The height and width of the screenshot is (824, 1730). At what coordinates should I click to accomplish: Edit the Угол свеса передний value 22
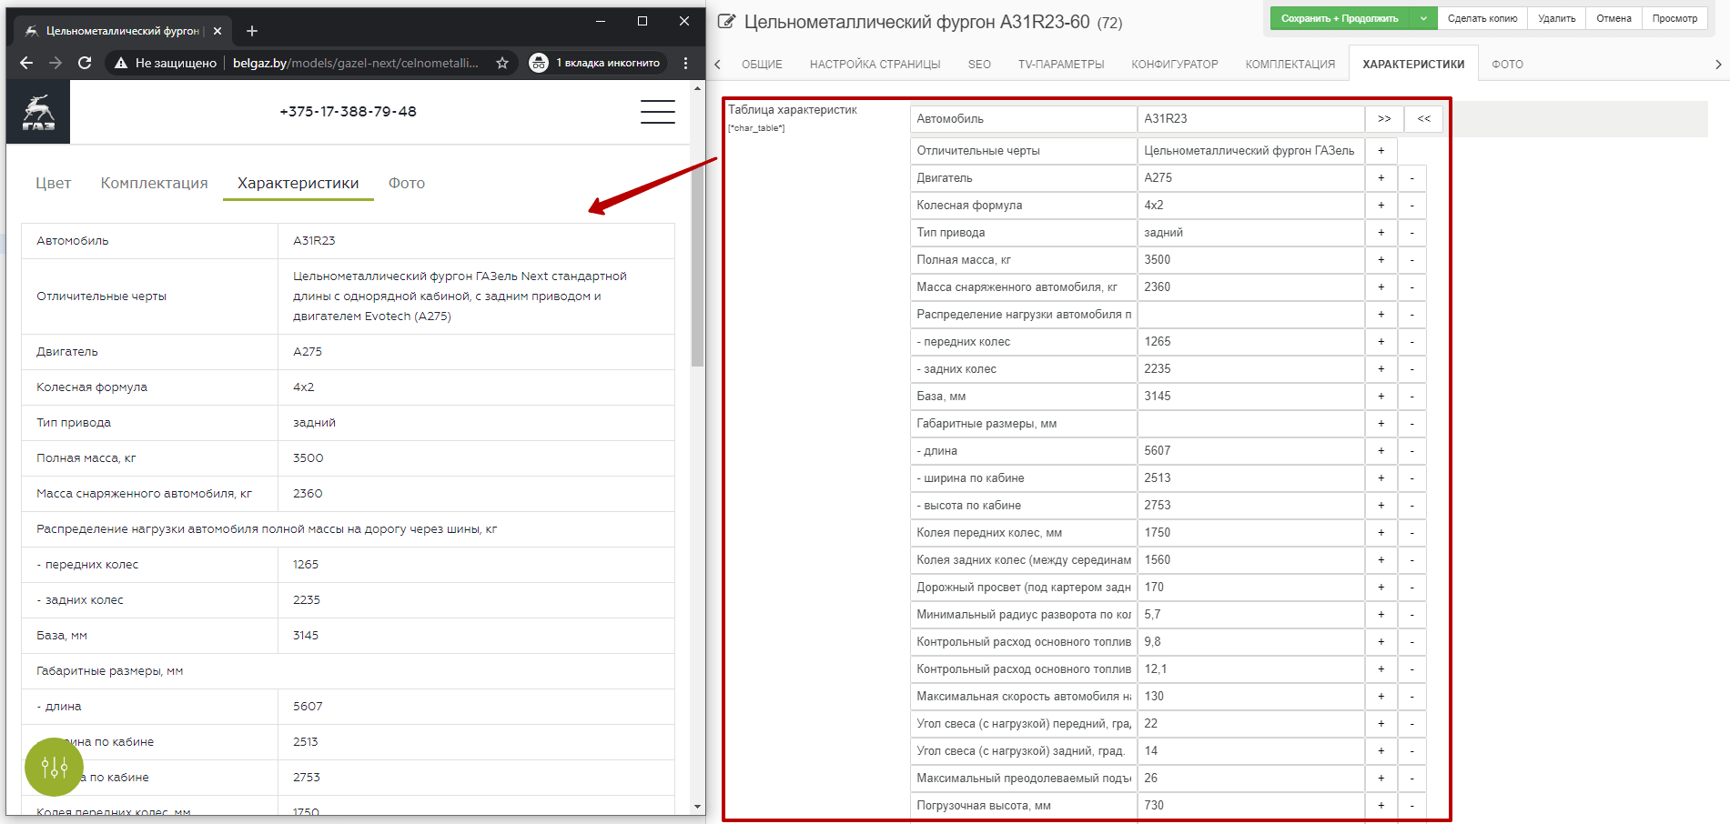coord(1250,724)
